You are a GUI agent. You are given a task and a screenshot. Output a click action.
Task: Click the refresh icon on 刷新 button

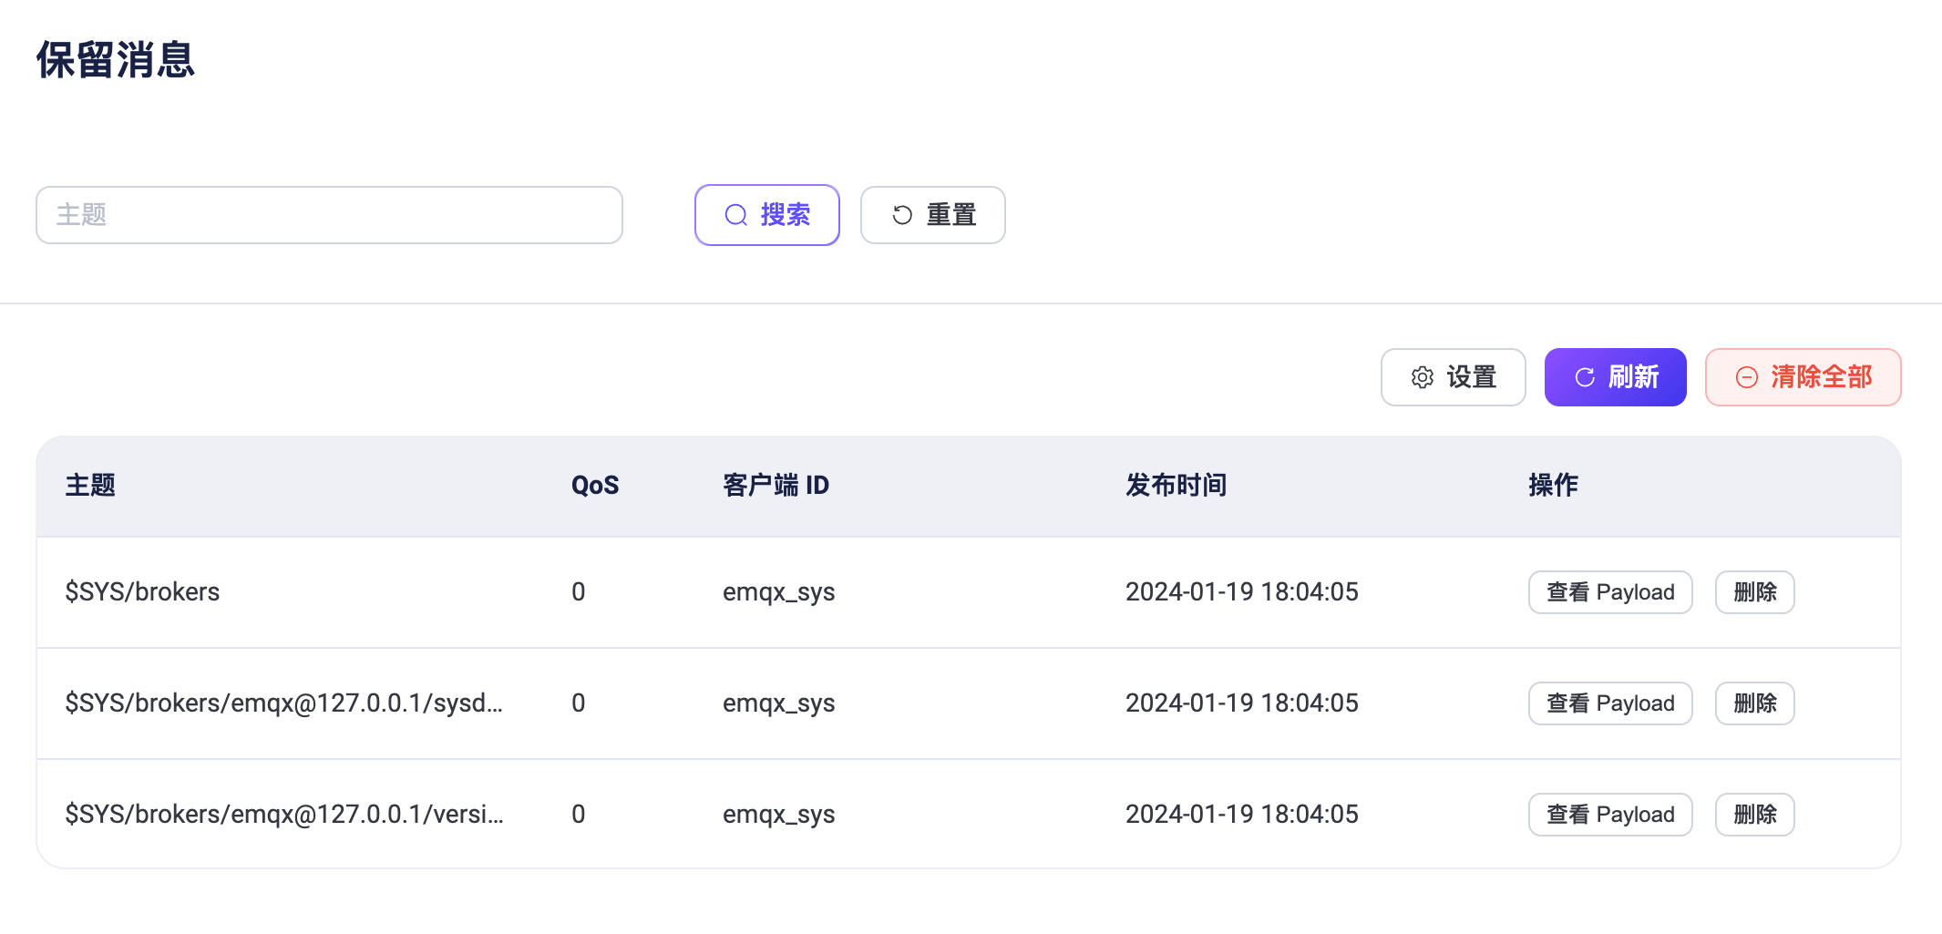pos(1583,376)
